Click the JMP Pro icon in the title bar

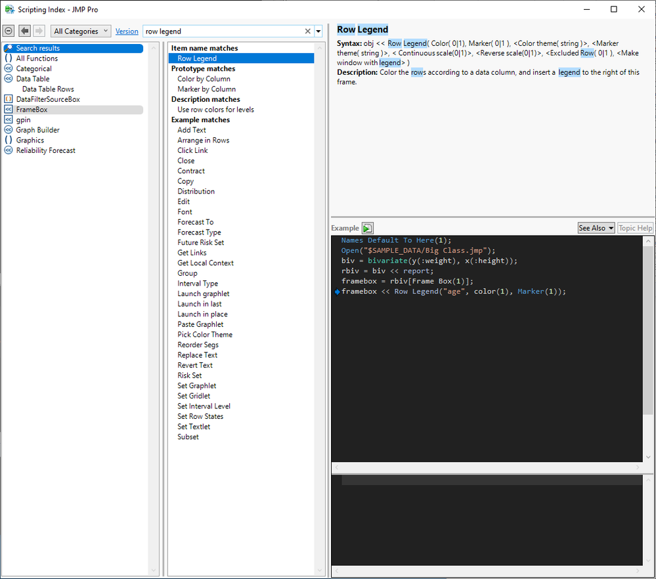(9, 10)
